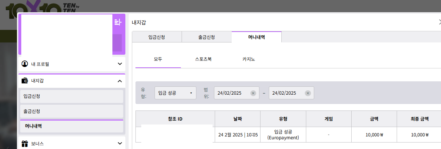Clear the end date with X icon
Screen dimensions: 441x149
pos(308,93)
